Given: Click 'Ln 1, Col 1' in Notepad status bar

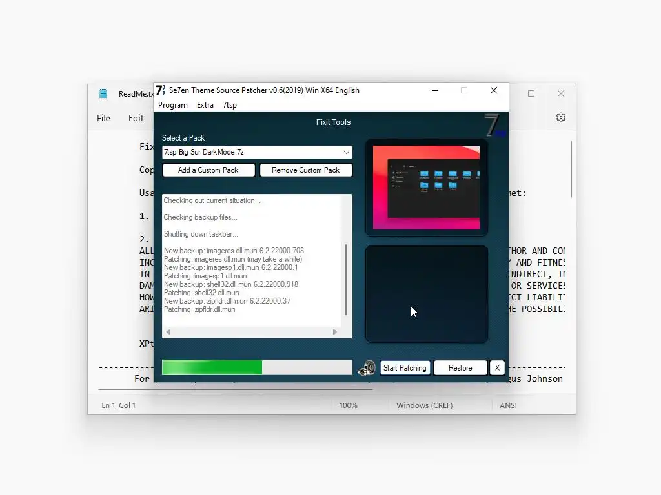Looking at the screenshot, I should 119,405.
